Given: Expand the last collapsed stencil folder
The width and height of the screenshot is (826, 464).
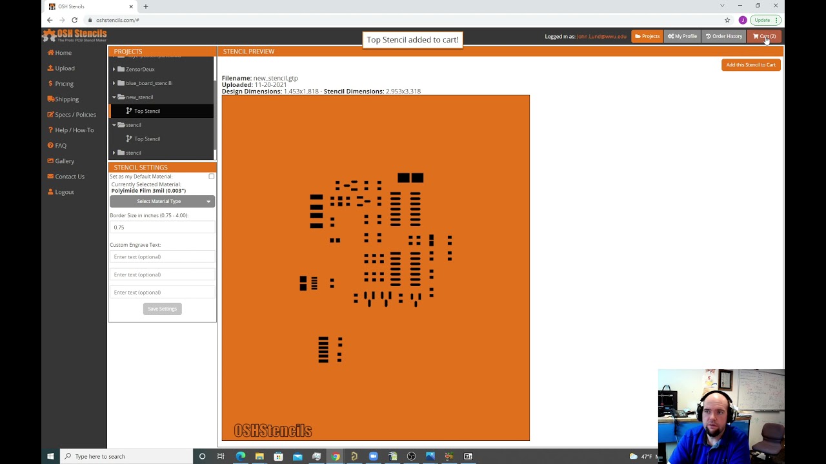Looking at the screenshot, I should click(114, 153).
